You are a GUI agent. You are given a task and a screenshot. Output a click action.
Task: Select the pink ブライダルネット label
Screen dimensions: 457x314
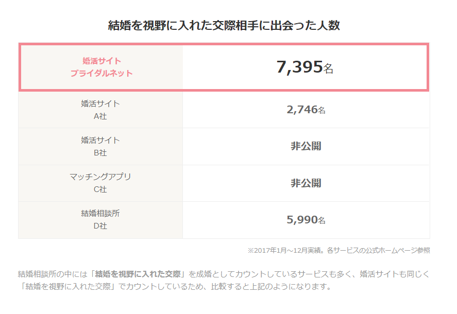pos(101,73)
